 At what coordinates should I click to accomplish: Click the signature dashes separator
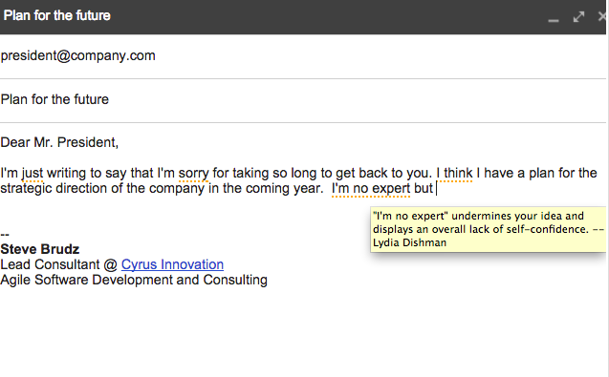[5, 235]
